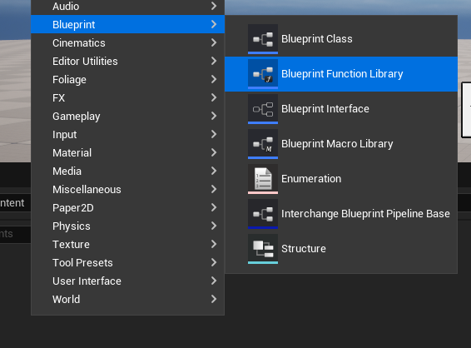Choose Enumeration from the Blueprint submenu

[341, 179]
